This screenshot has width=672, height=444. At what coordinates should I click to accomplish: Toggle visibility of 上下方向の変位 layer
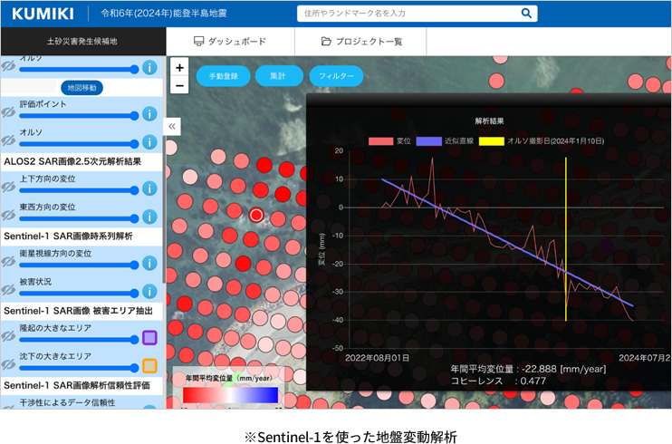pos(8,187)
